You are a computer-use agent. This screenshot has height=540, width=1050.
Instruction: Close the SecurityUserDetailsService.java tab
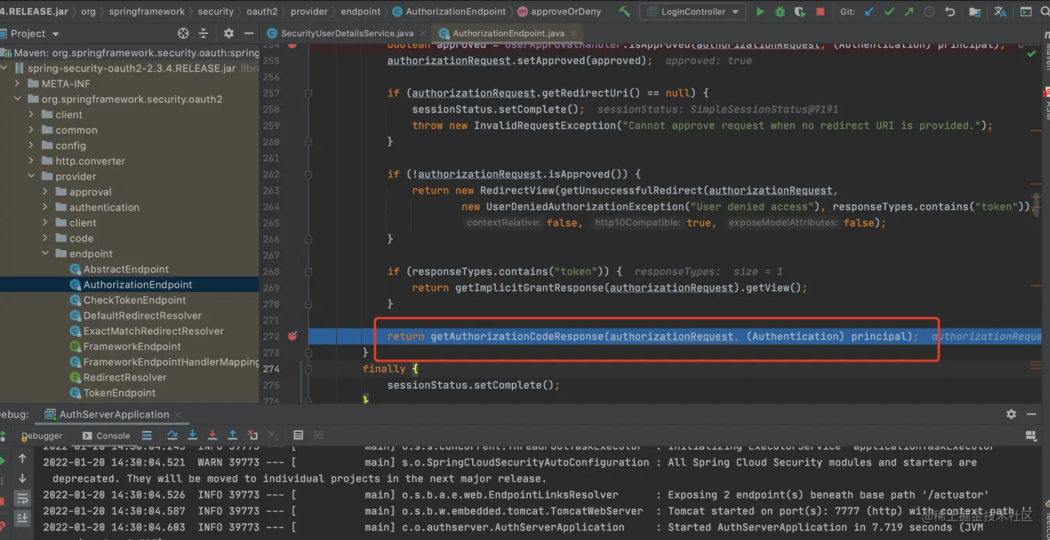click(x=422, y=33)
